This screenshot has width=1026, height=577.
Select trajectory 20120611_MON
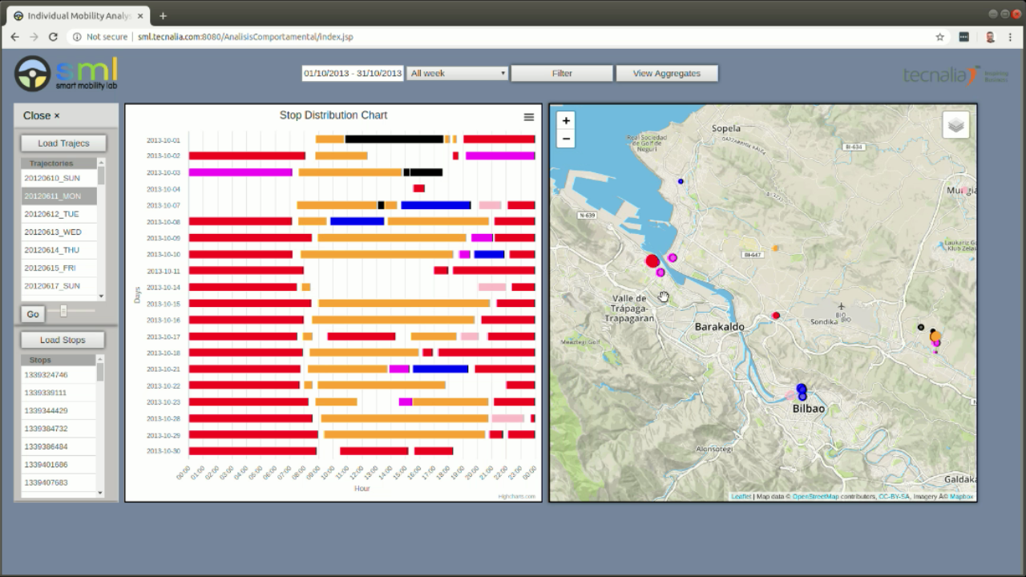tap(59, 196)
